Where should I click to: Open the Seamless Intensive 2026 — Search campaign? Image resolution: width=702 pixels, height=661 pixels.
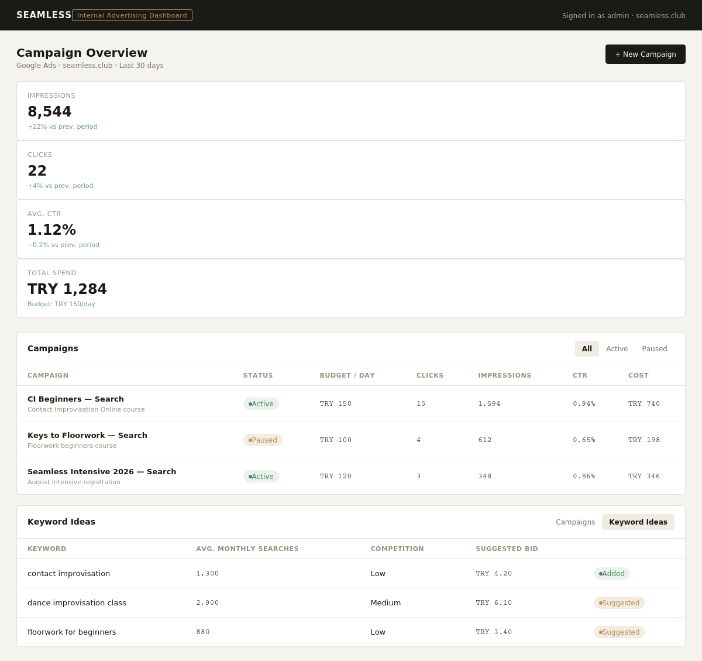click(102, 472)
